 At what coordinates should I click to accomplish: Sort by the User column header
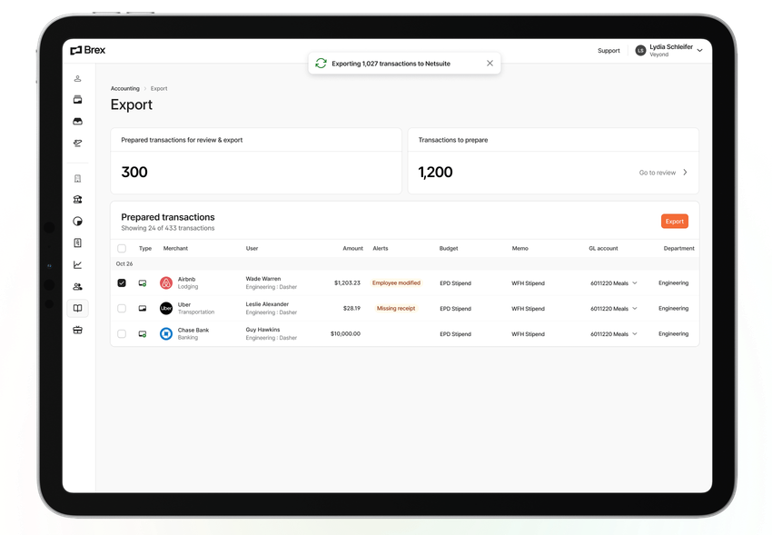point(252,249)
